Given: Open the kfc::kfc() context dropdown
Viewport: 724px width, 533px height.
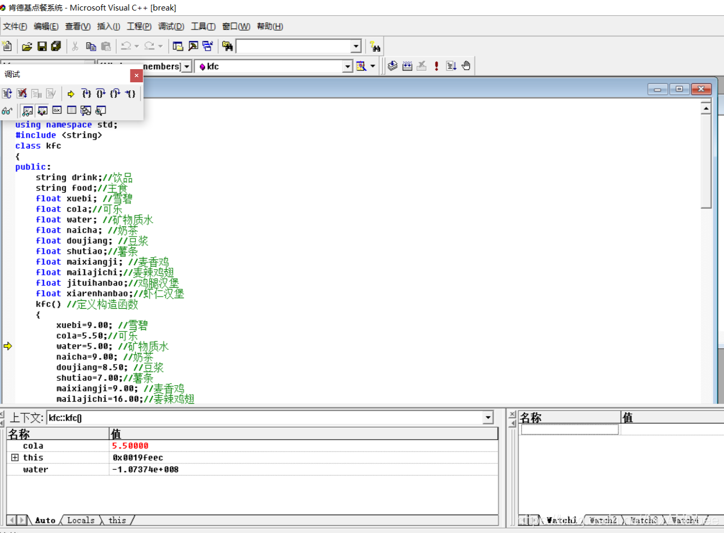Looking at the screenshot, I should (488, 418).
